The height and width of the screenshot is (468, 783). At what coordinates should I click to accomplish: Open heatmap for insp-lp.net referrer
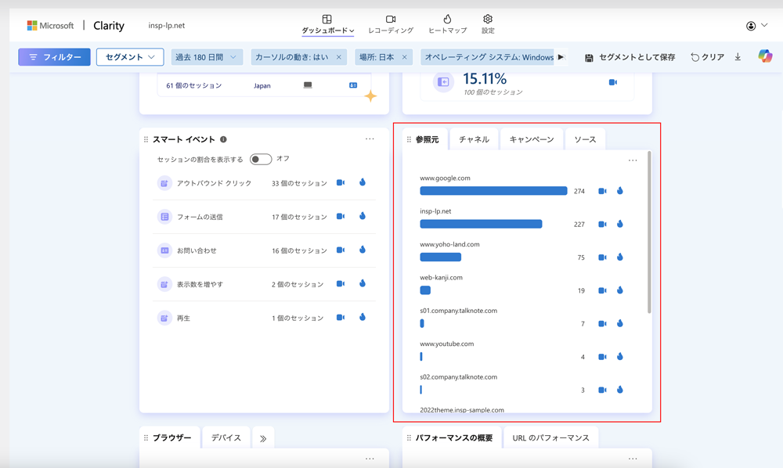click(619, 224)
